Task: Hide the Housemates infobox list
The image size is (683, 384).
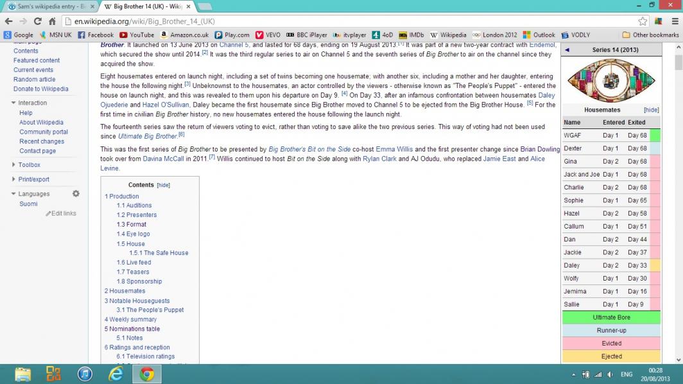Action: (x=651, y=110)
